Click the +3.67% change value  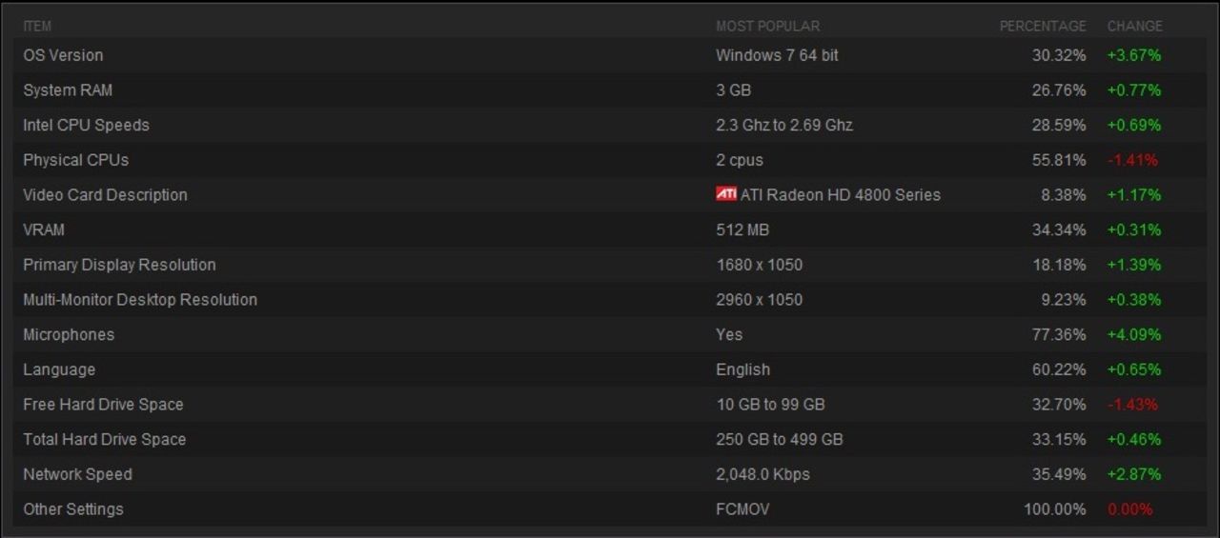click(x=1134, y=55)
